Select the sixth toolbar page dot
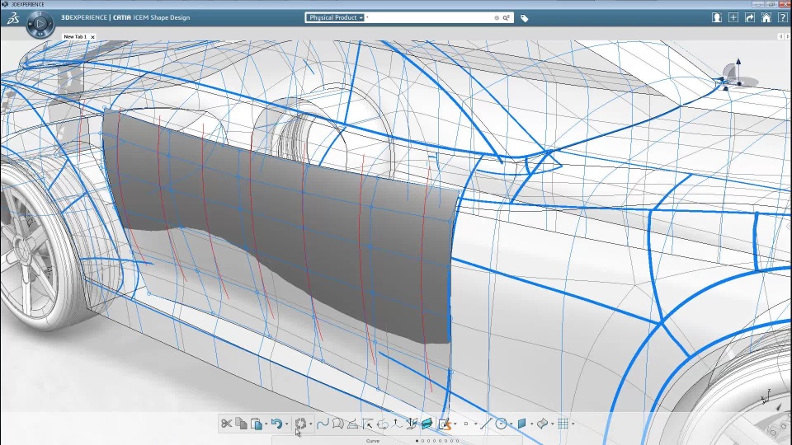The image size is (792, 445). (x=446, y=440)
